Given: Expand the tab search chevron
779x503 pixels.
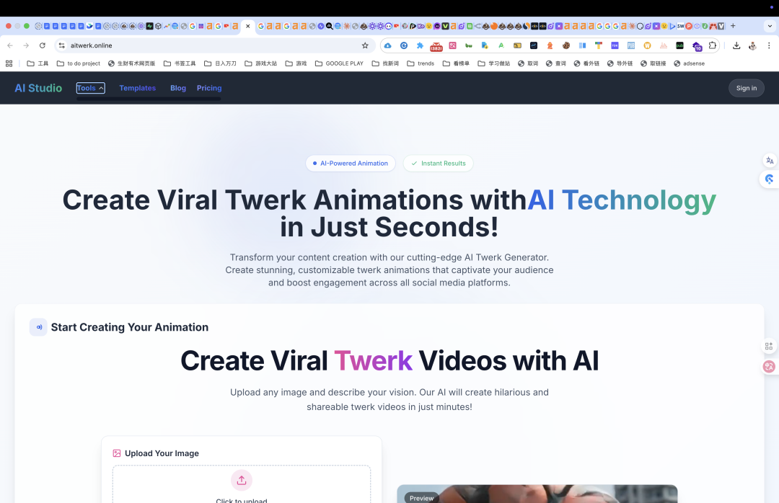Looking at the screenshot, I should click(x=770, y=26).
